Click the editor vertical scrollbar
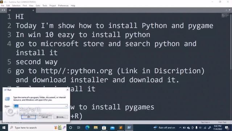This screenshot has width=232, height=131. 231,41
